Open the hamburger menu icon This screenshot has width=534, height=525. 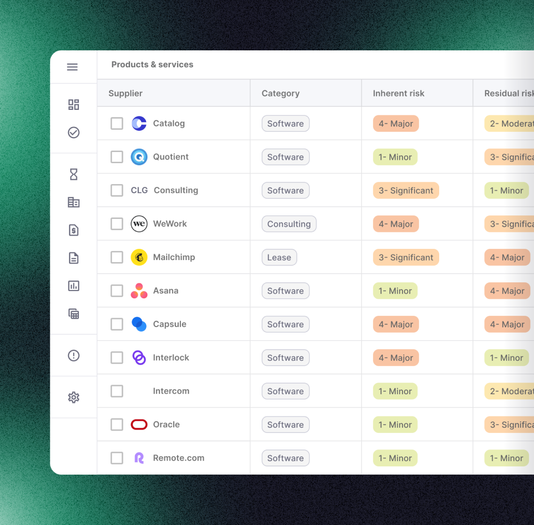(x=72, y=67)
